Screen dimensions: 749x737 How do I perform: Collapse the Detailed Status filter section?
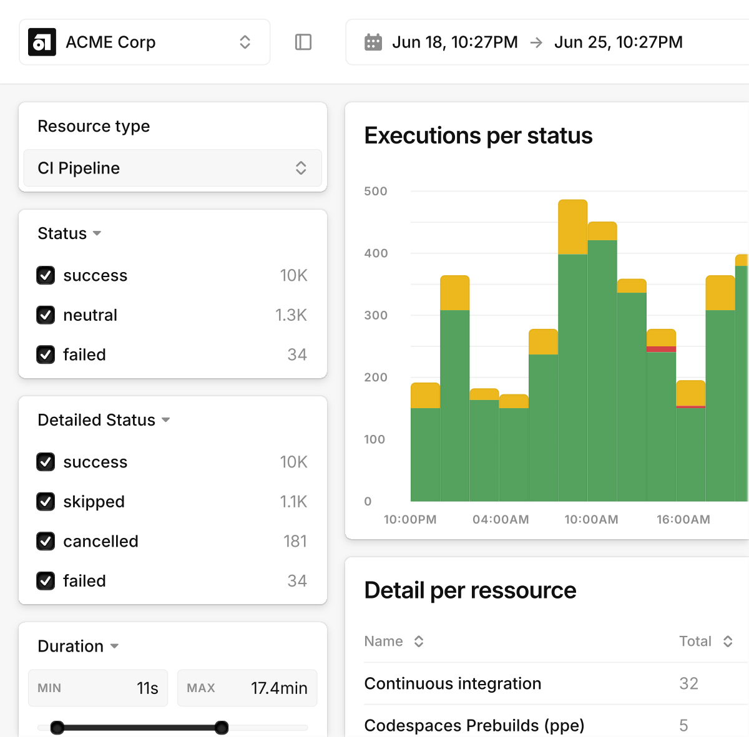click(165, 420)
